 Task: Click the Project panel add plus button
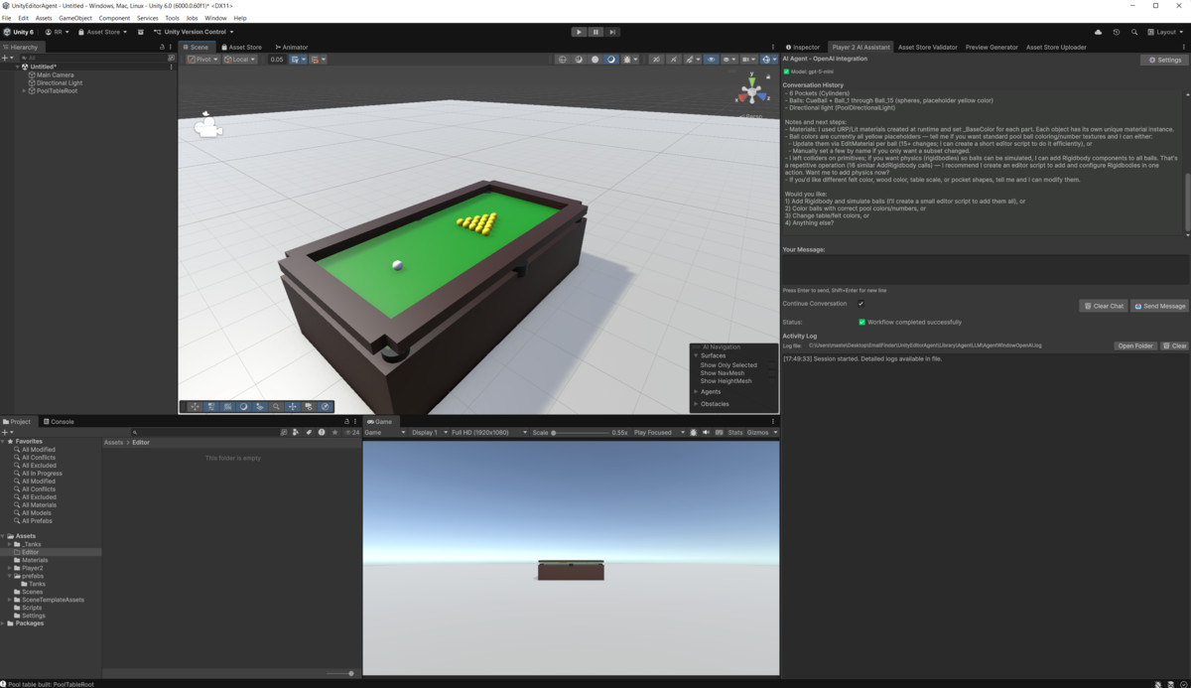[x=5, y=432]
